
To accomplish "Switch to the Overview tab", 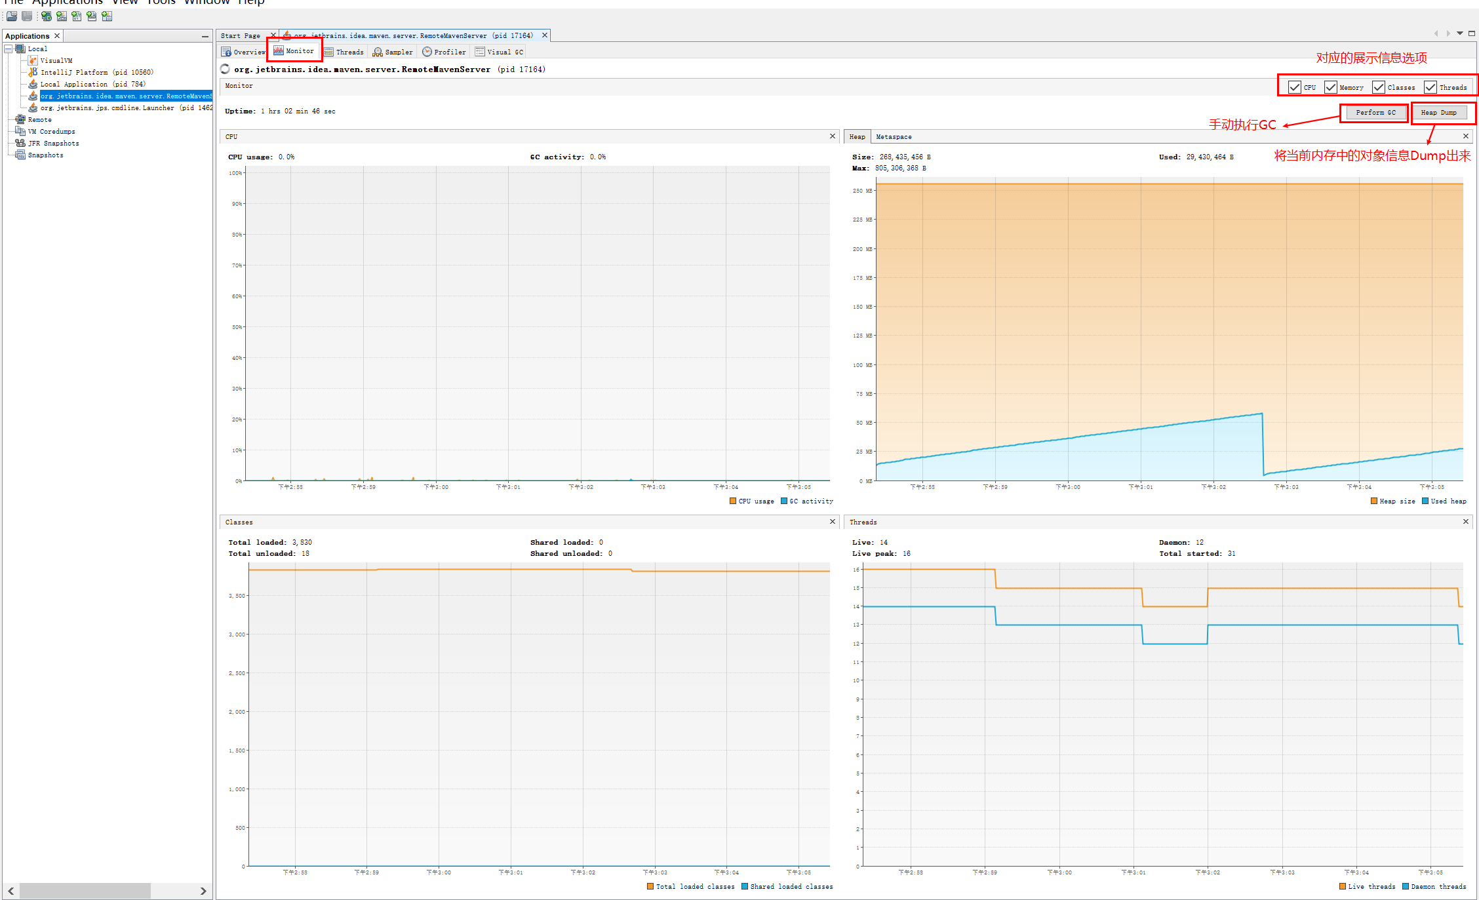I will [x=243, y=52].
